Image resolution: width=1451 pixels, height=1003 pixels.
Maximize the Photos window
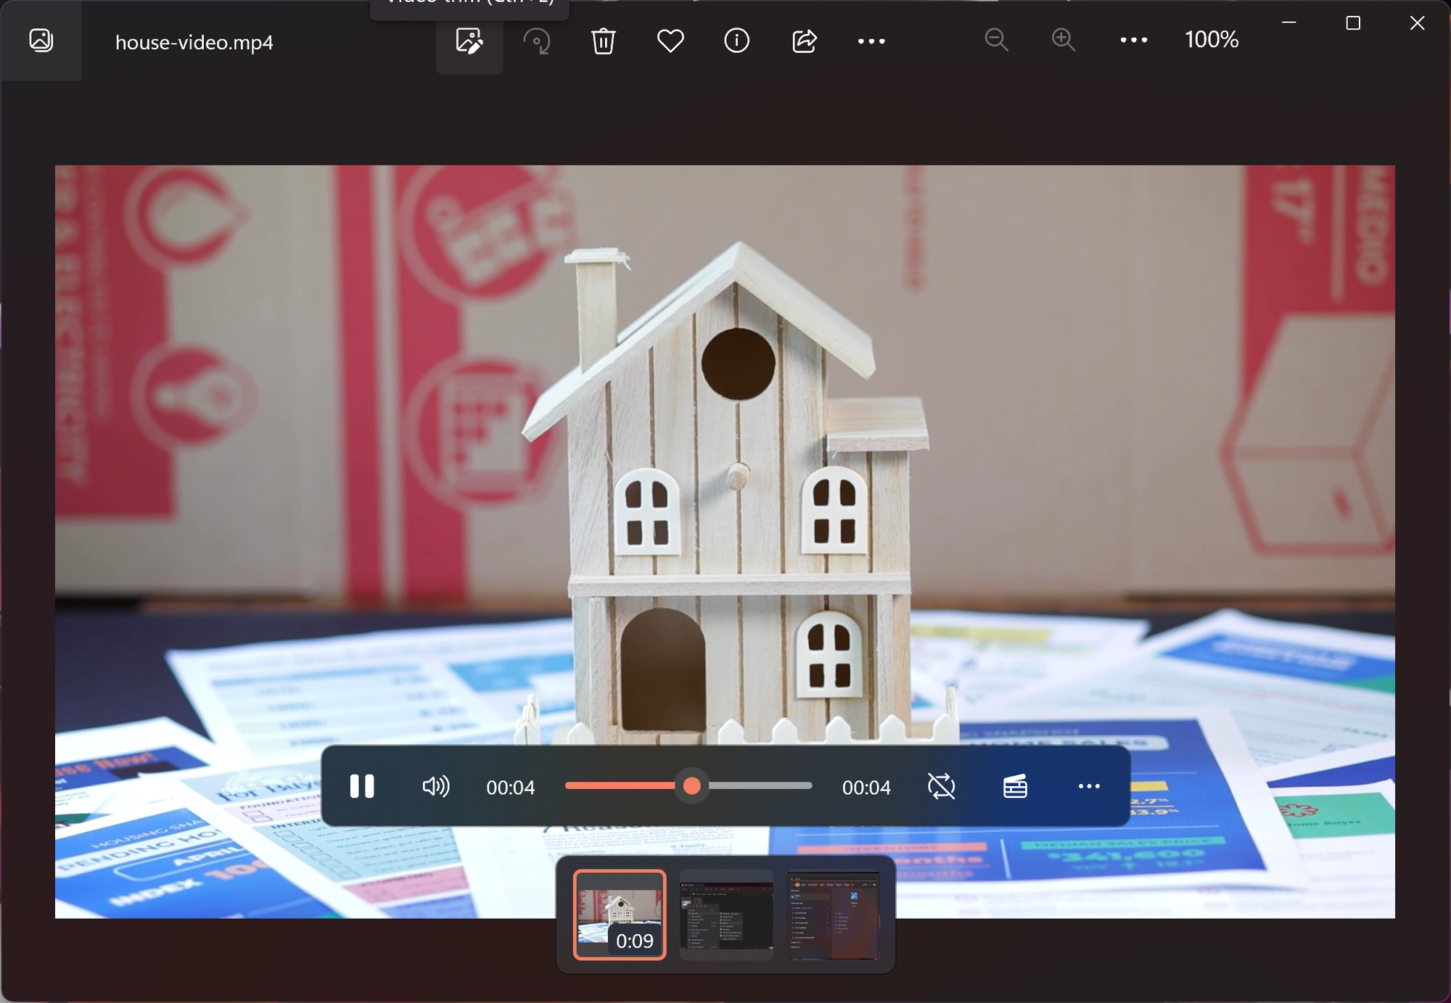tap(1353, 23)
